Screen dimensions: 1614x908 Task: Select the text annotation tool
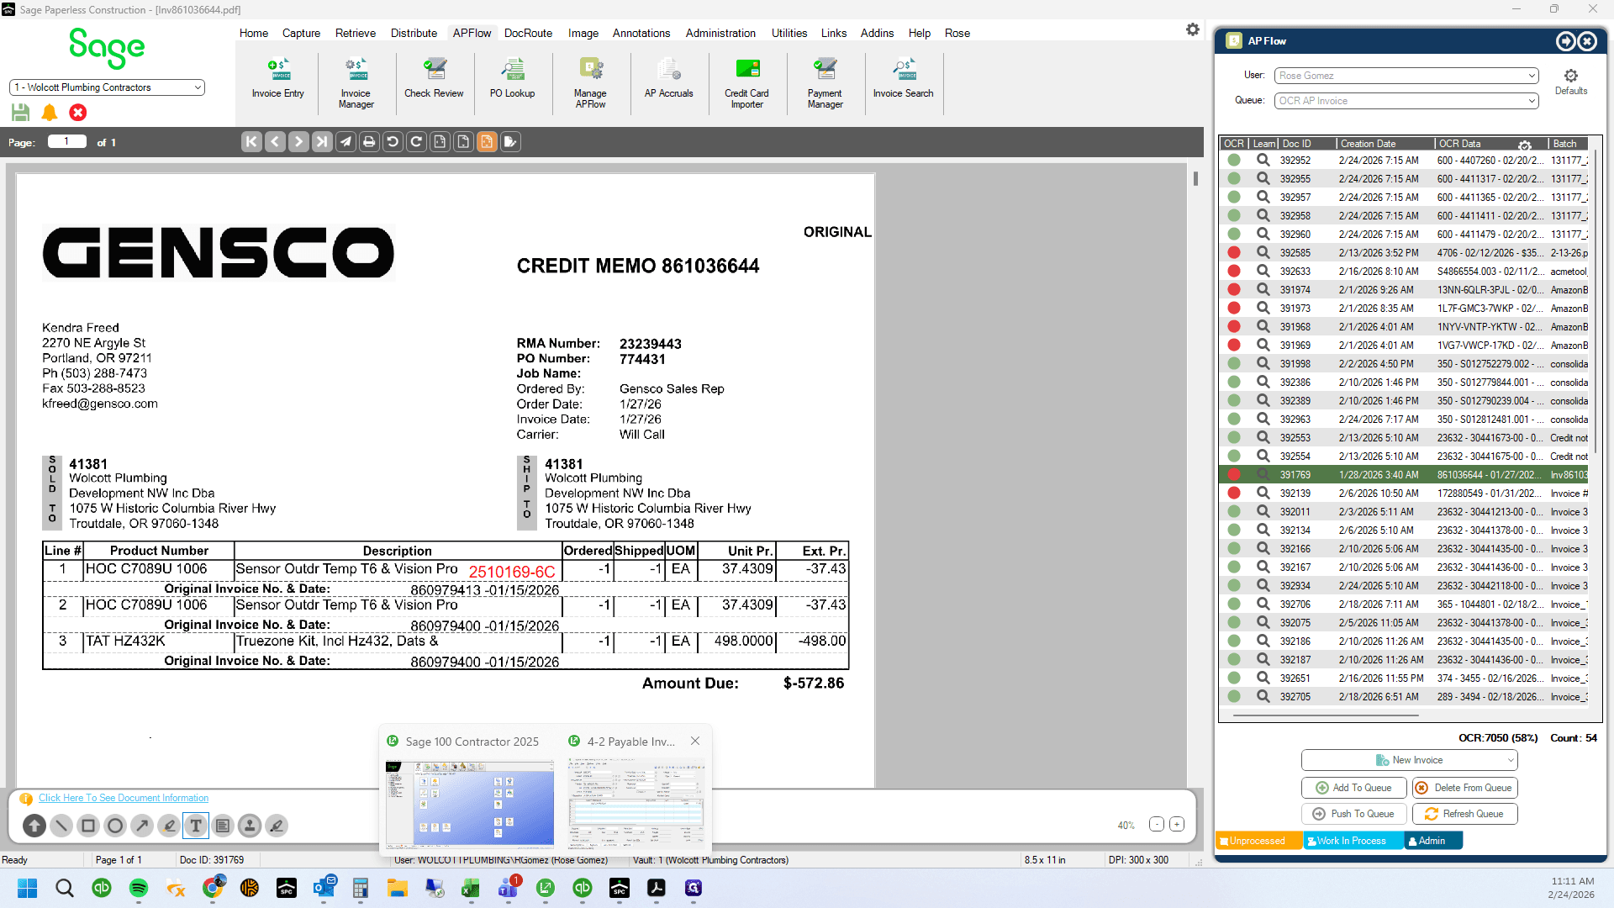tap(196, 826)
